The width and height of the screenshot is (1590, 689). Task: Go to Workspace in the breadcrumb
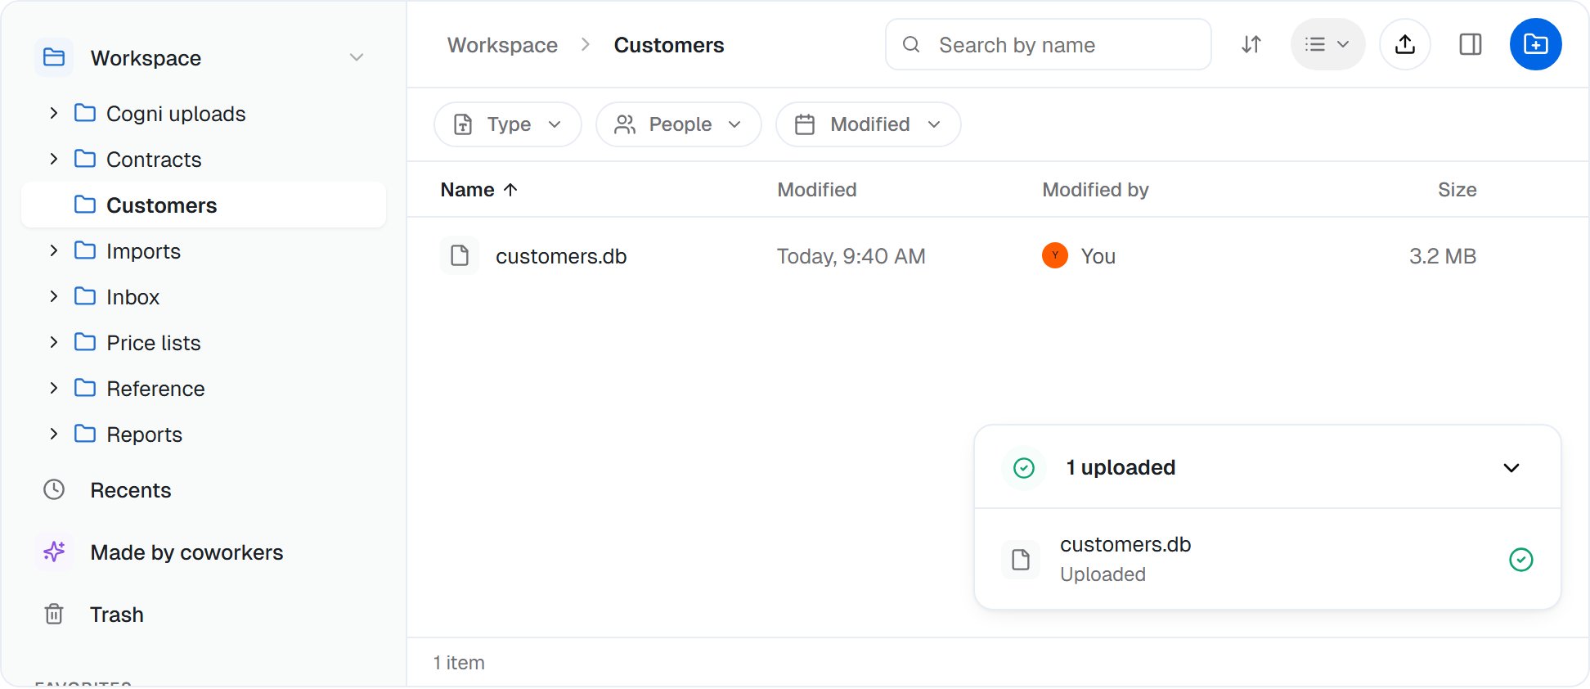(502, 45)
